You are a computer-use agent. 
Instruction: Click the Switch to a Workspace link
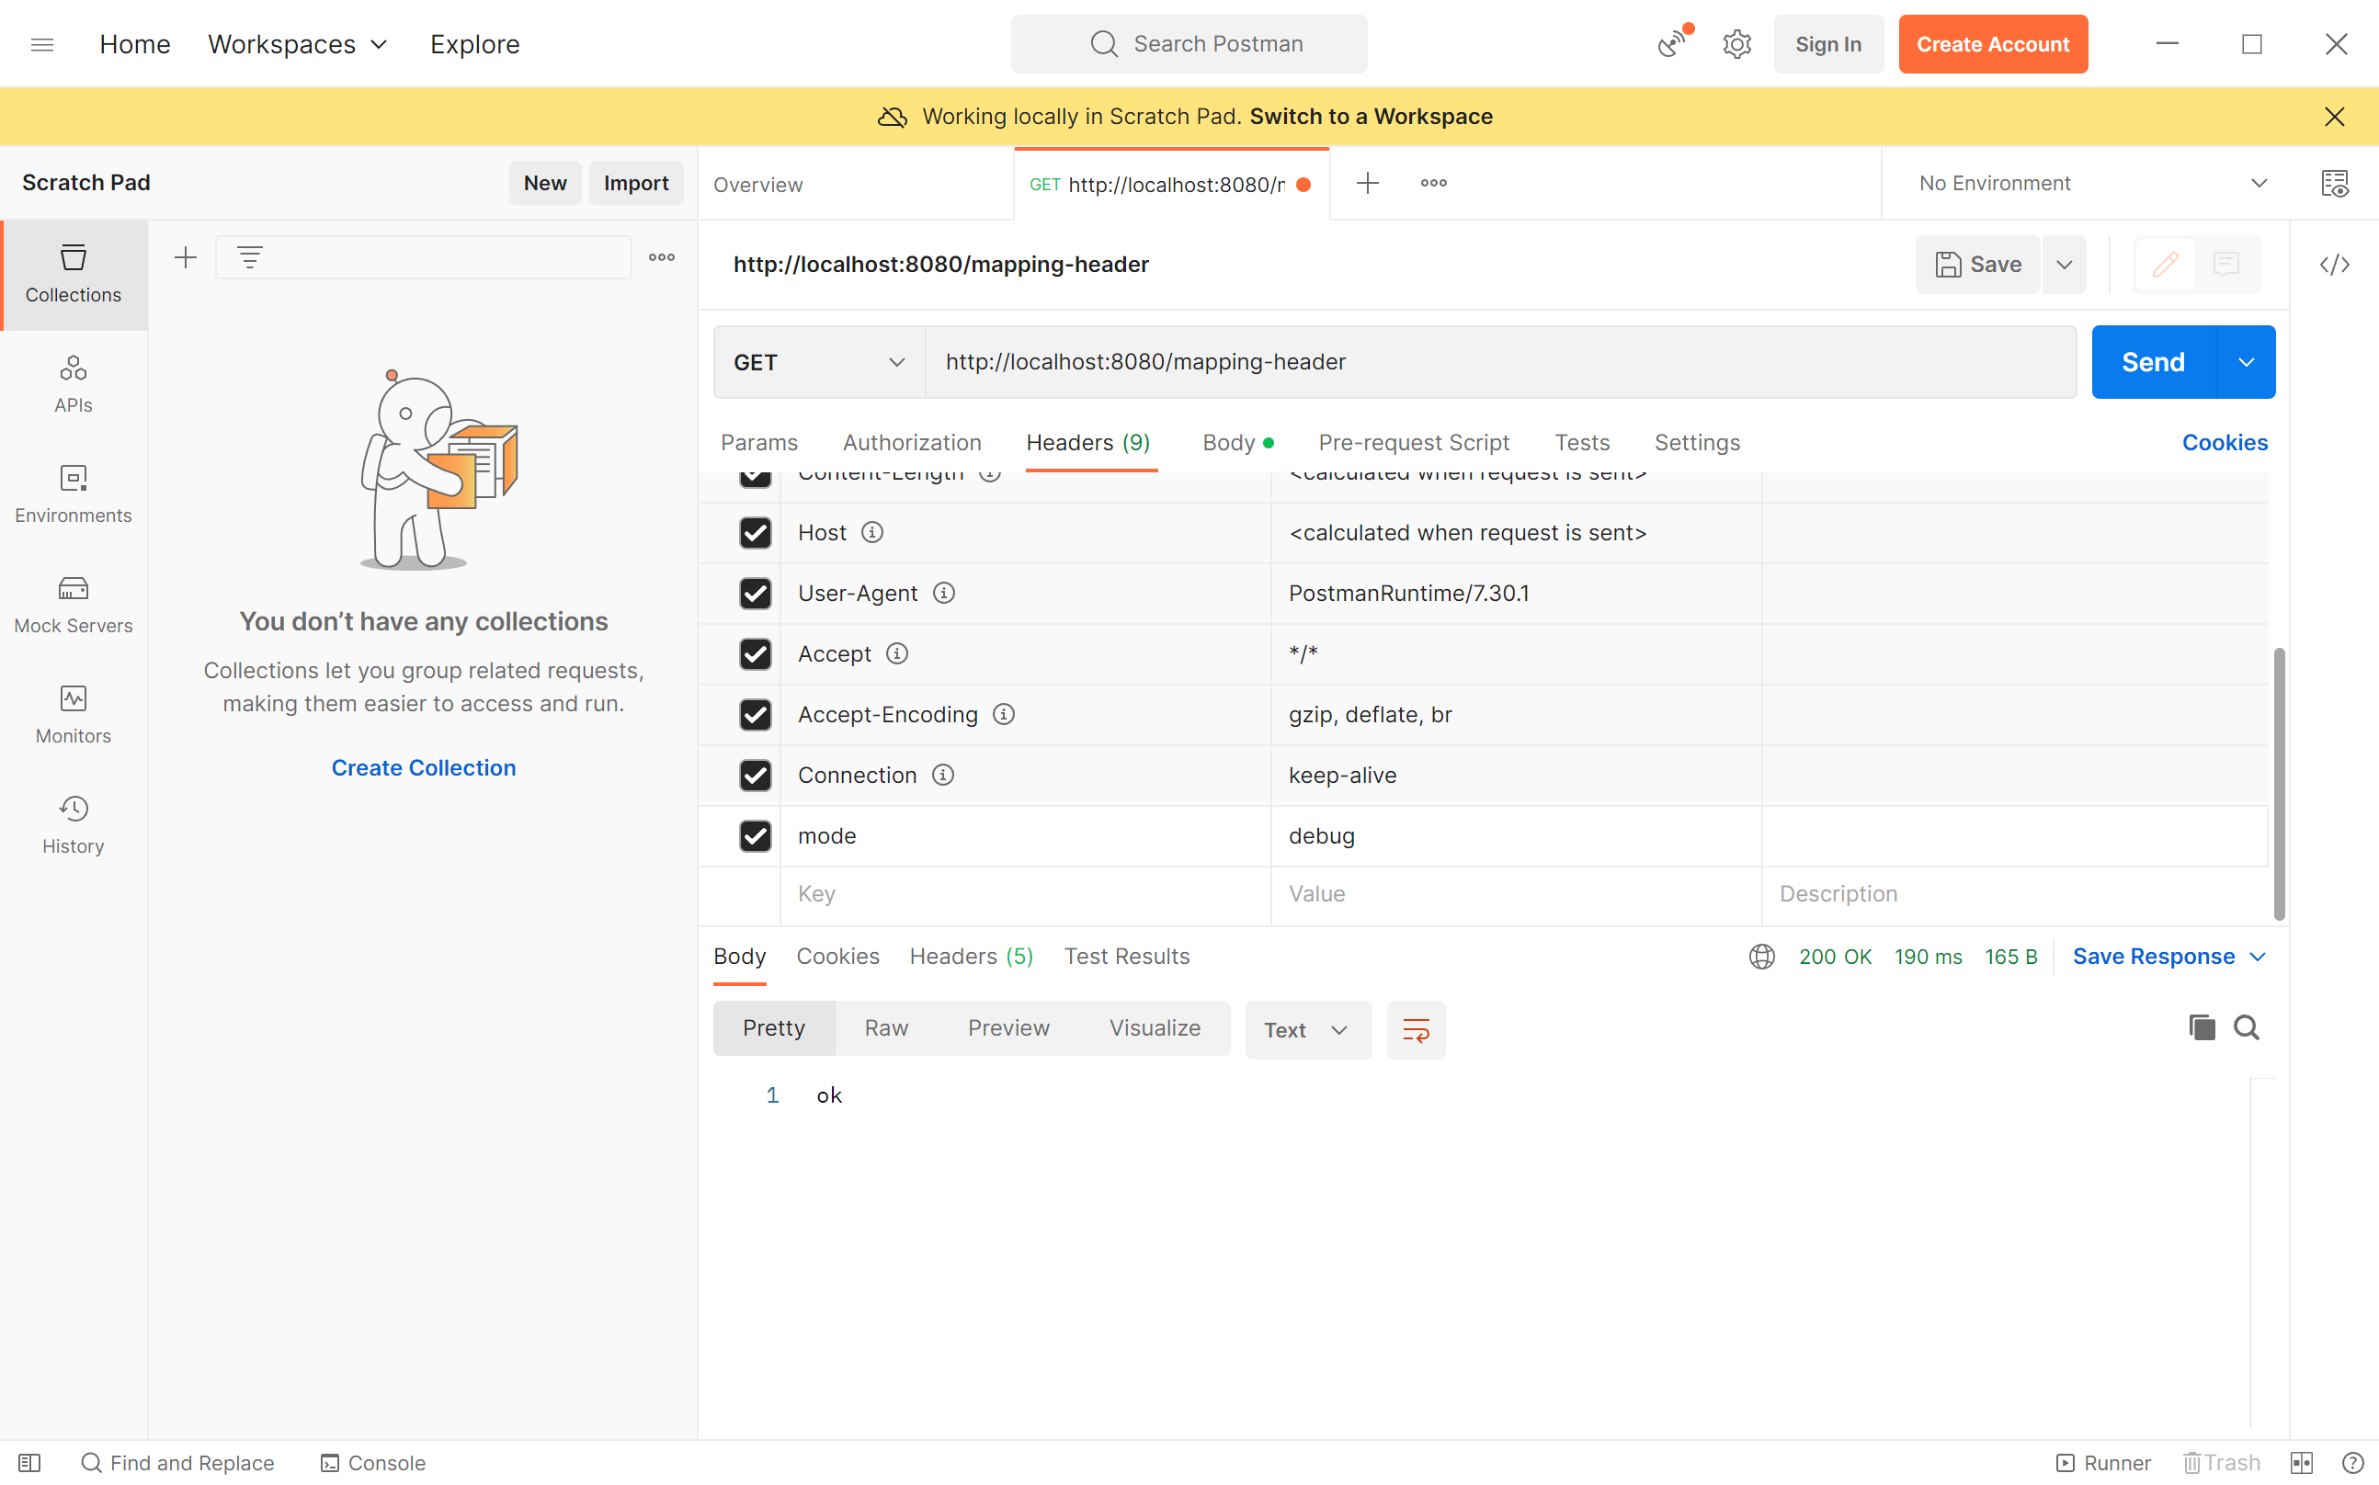point(1372,117)
